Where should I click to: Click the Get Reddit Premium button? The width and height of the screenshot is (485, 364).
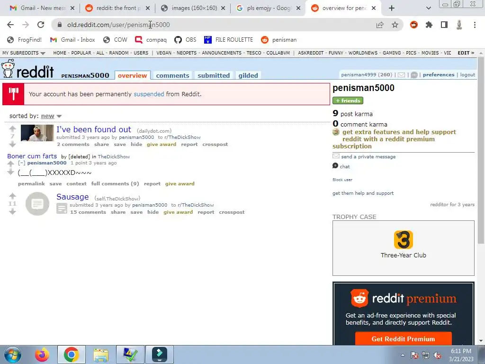(x=404, y=339)
